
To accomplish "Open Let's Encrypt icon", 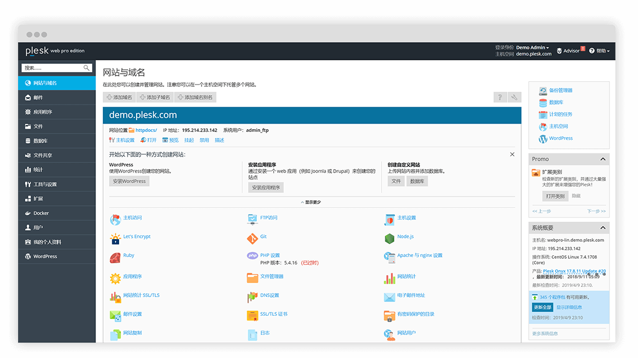I will [x=116, y=239].
